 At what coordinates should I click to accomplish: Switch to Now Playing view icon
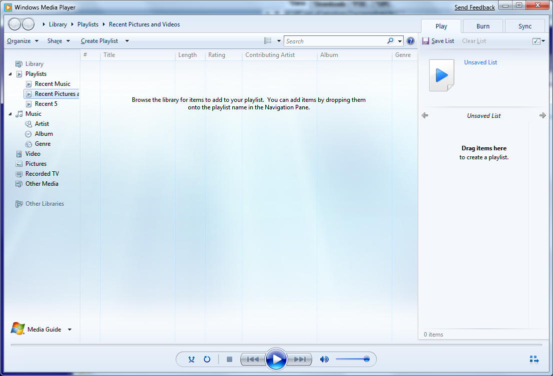(535, 359)
